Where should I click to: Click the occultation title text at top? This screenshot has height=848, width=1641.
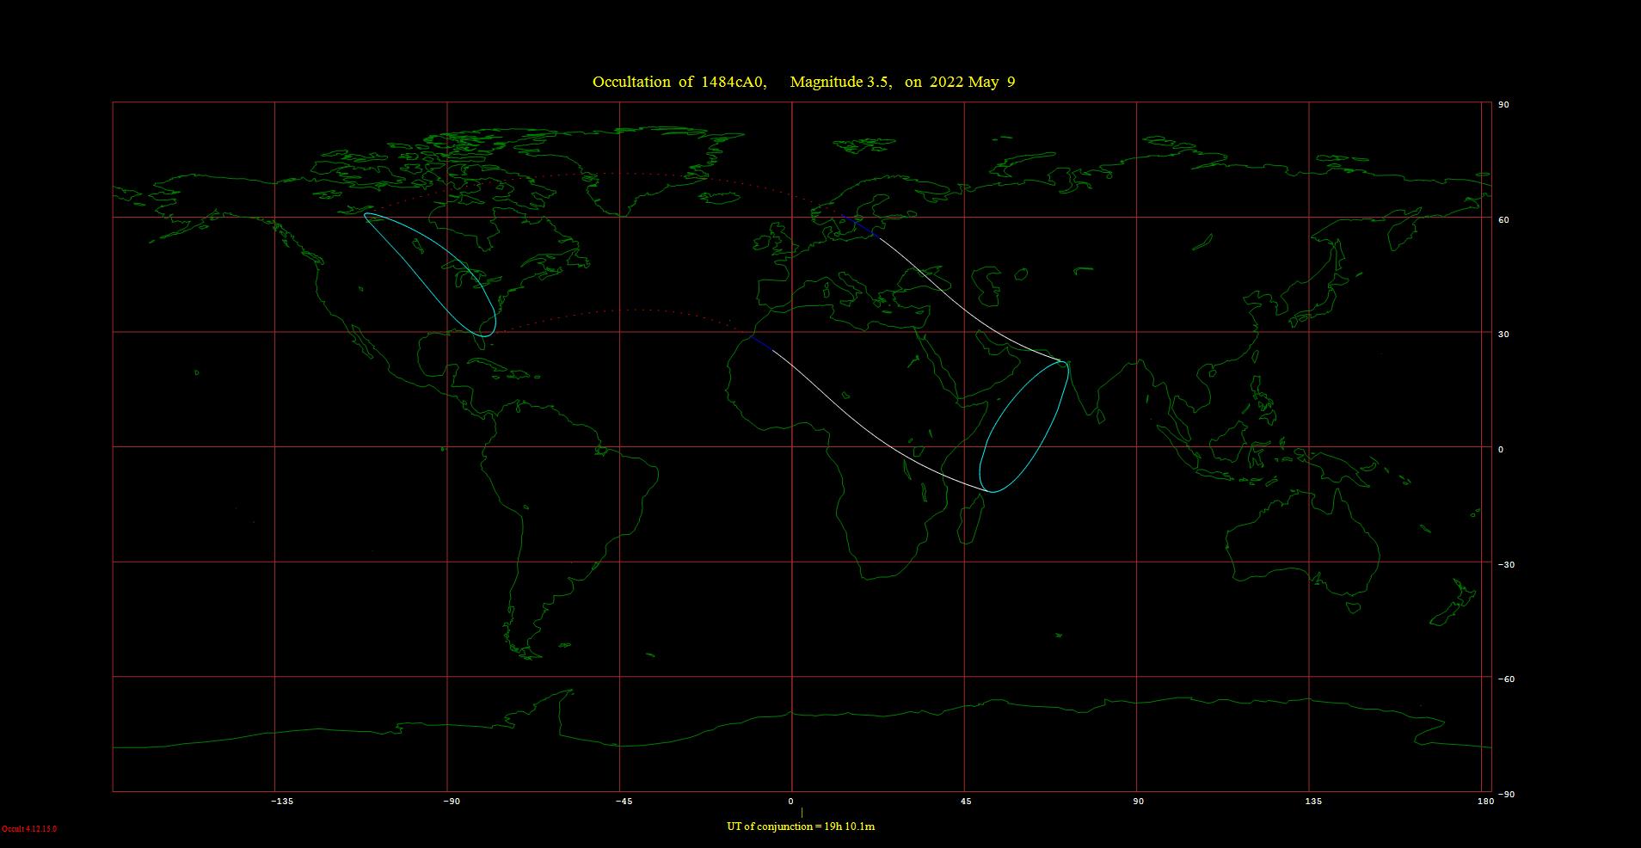(x=803, y=83)
